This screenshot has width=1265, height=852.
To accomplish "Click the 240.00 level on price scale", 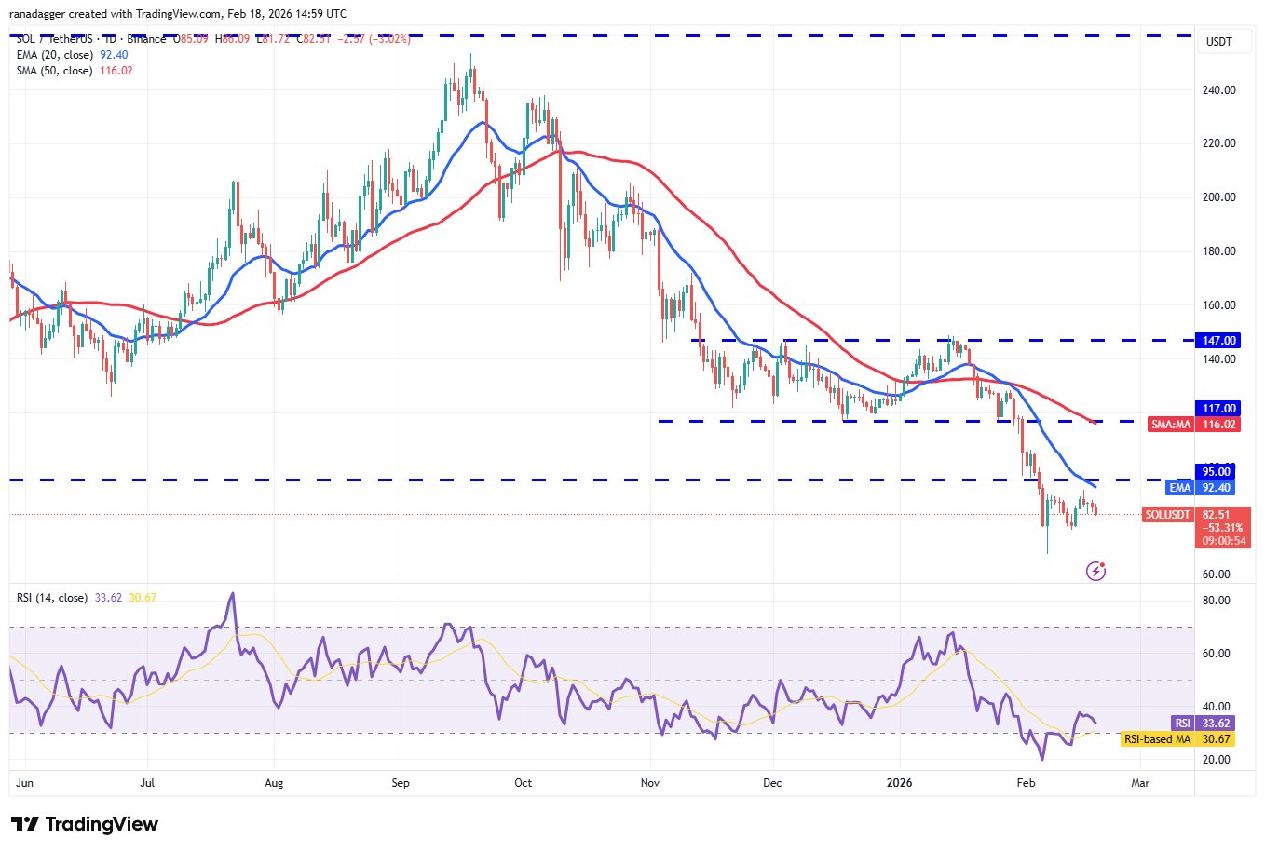I will click(1219, 90).
